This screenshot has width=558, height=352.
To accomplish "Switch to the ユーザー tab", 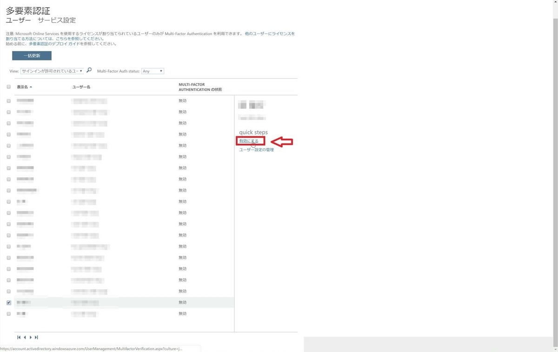I will tap(18, 20).
